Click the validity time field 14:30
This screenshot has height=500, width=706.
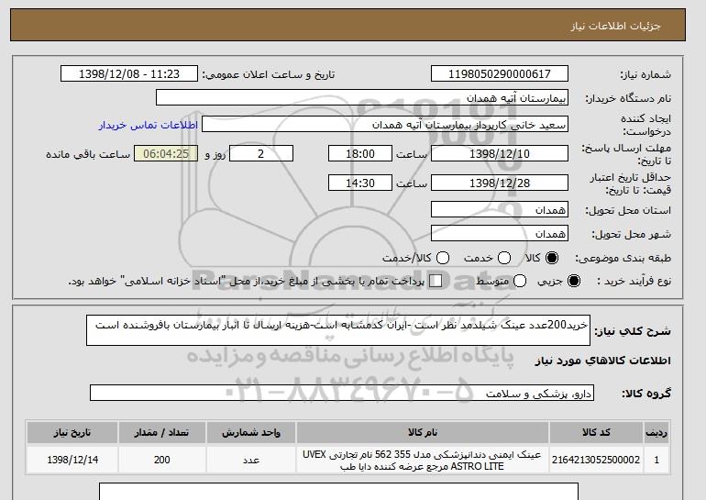[360, 183]
